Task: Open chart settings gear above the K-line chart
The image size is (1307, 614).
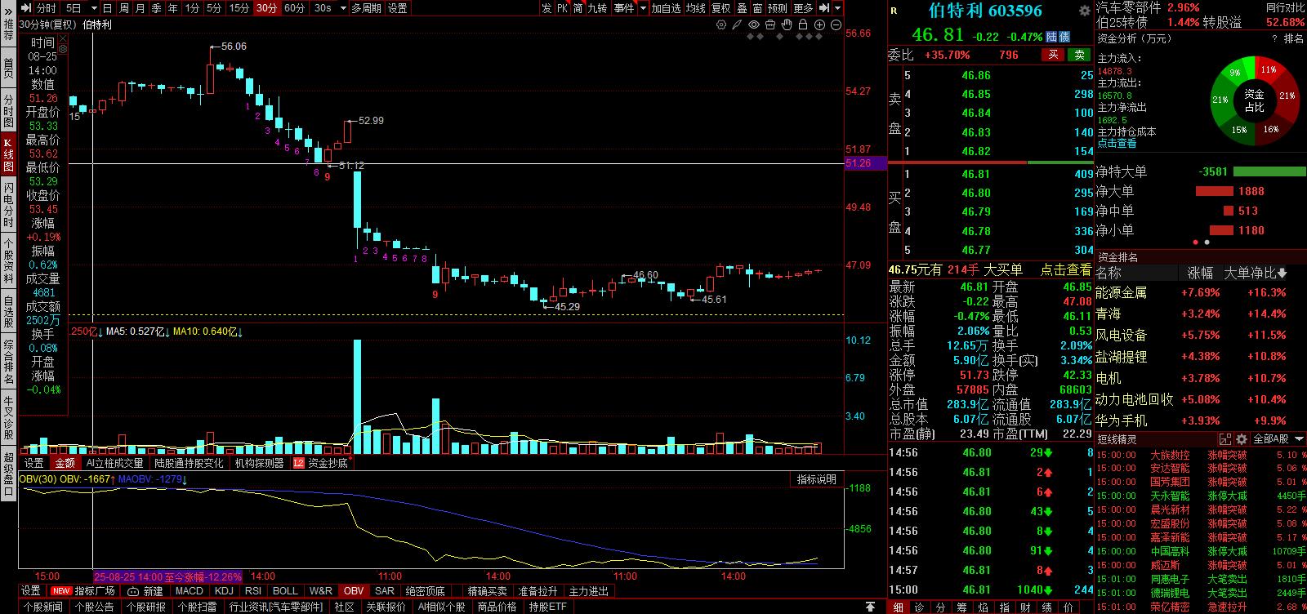Action: pos(721,25)
